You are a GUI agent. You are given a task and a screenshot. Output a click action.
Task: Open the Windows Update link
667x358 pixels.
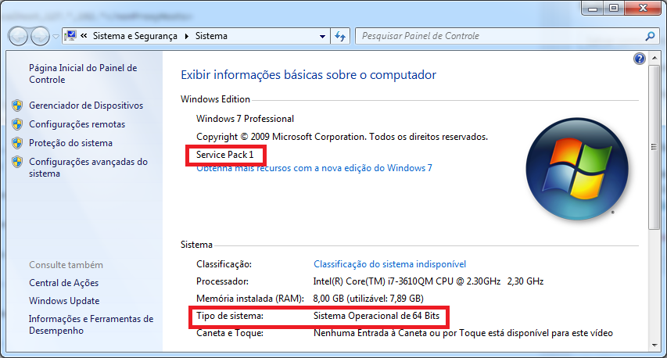tap(64, 301)
